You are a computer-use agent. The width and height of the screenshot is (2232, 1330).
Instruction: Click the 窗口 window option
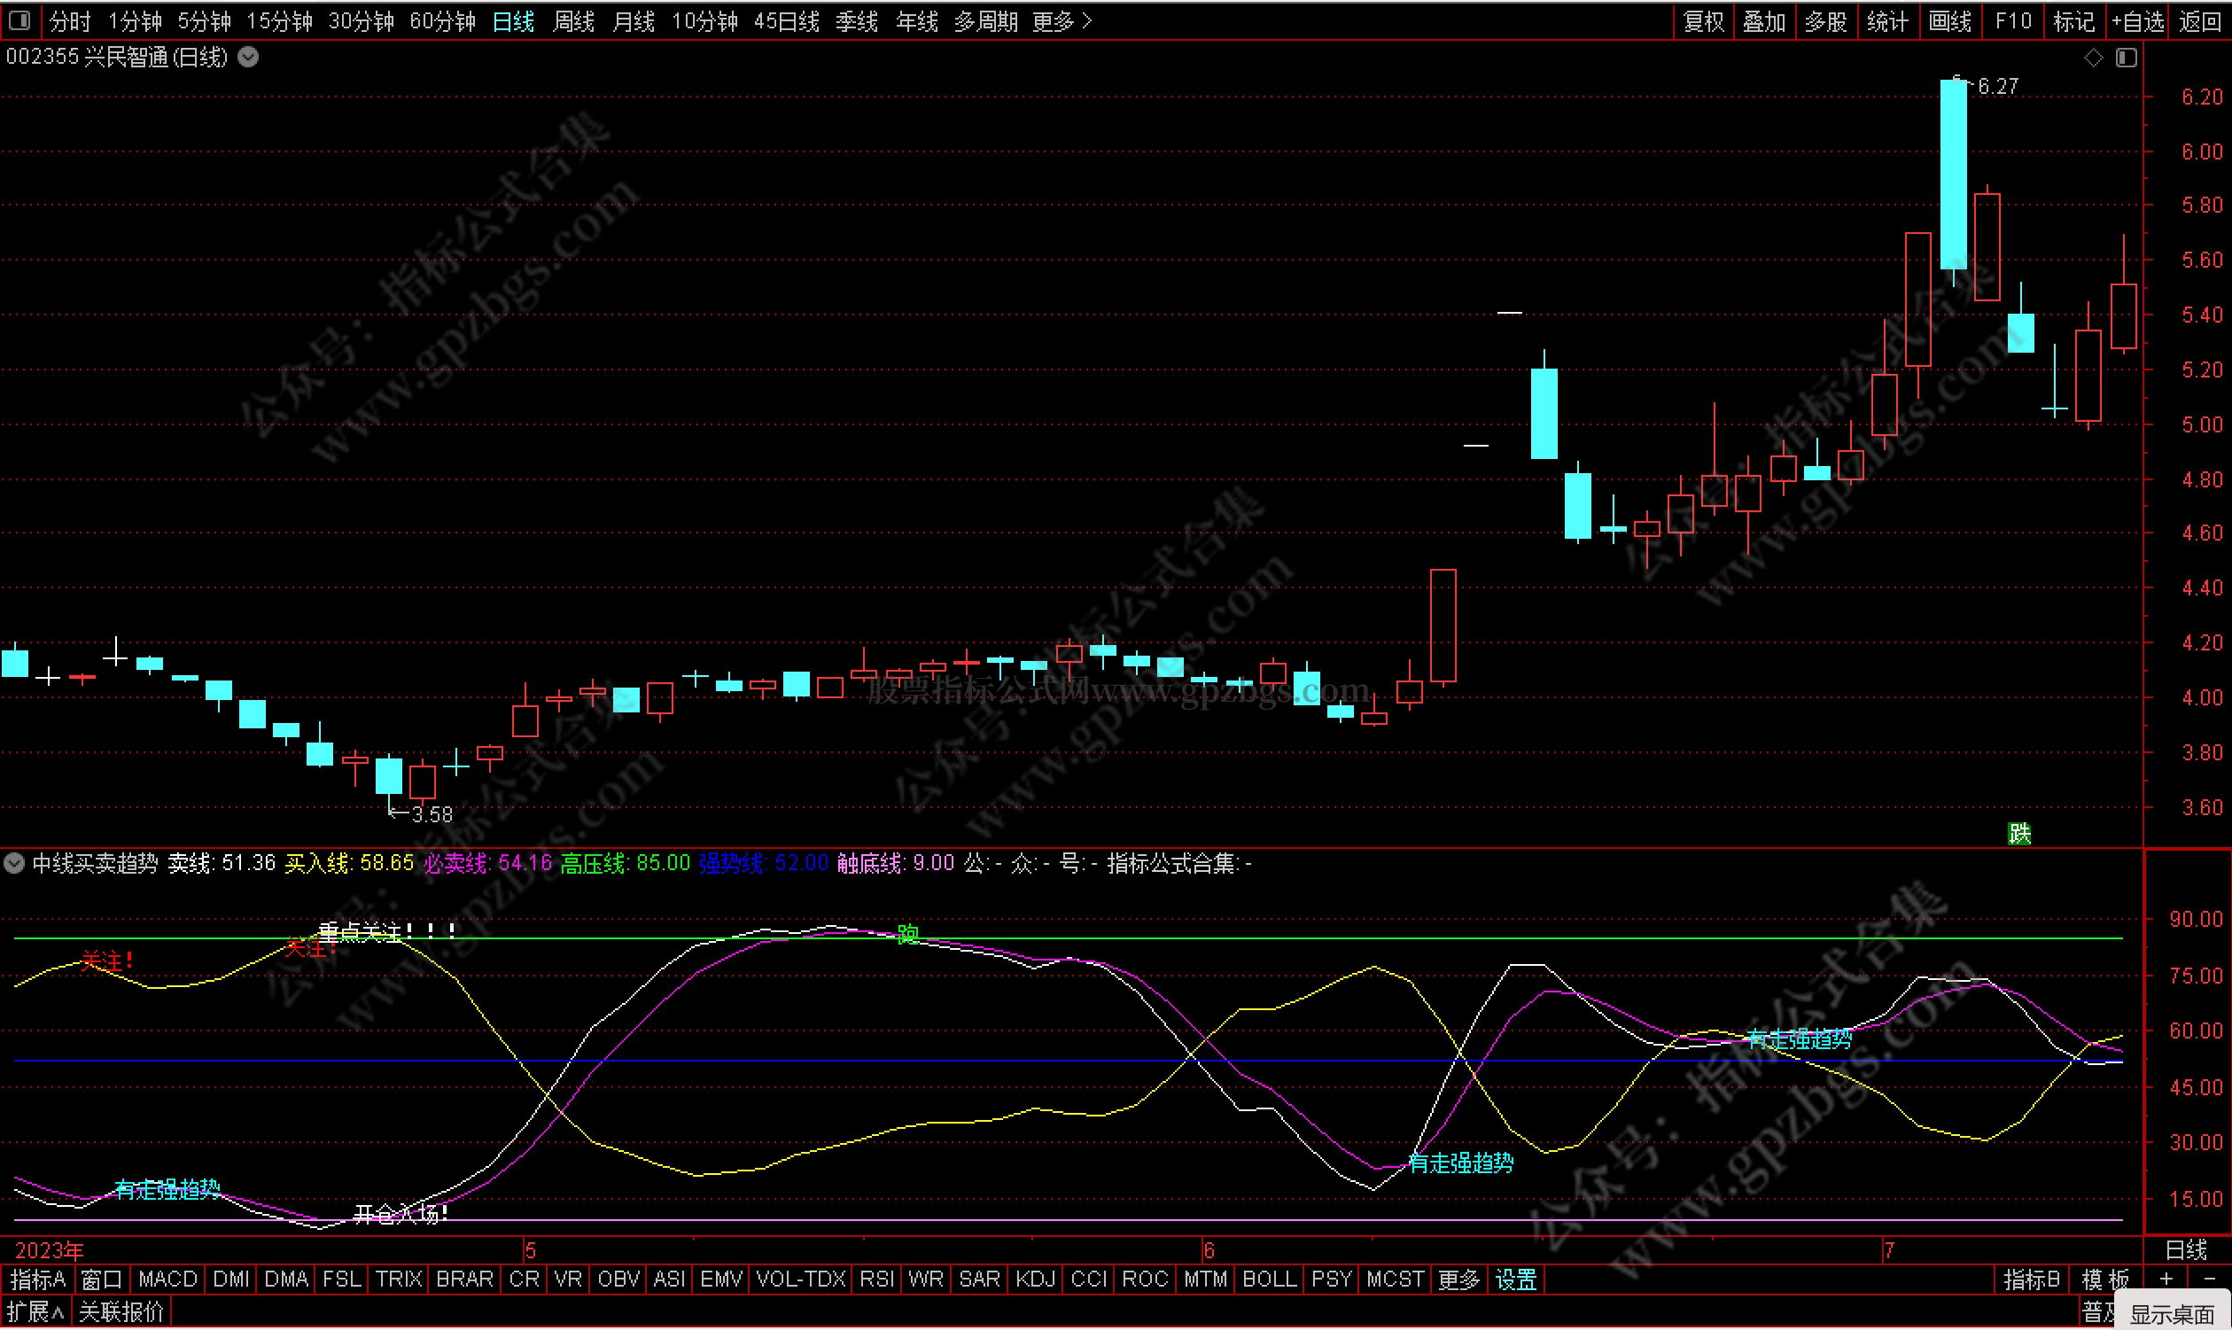pyautogui.click(x=101, y=1279)
